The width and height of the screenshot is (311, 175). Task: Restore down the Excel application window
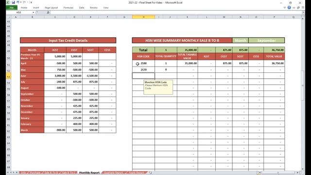pyautogui.click(x=291, y=3)
